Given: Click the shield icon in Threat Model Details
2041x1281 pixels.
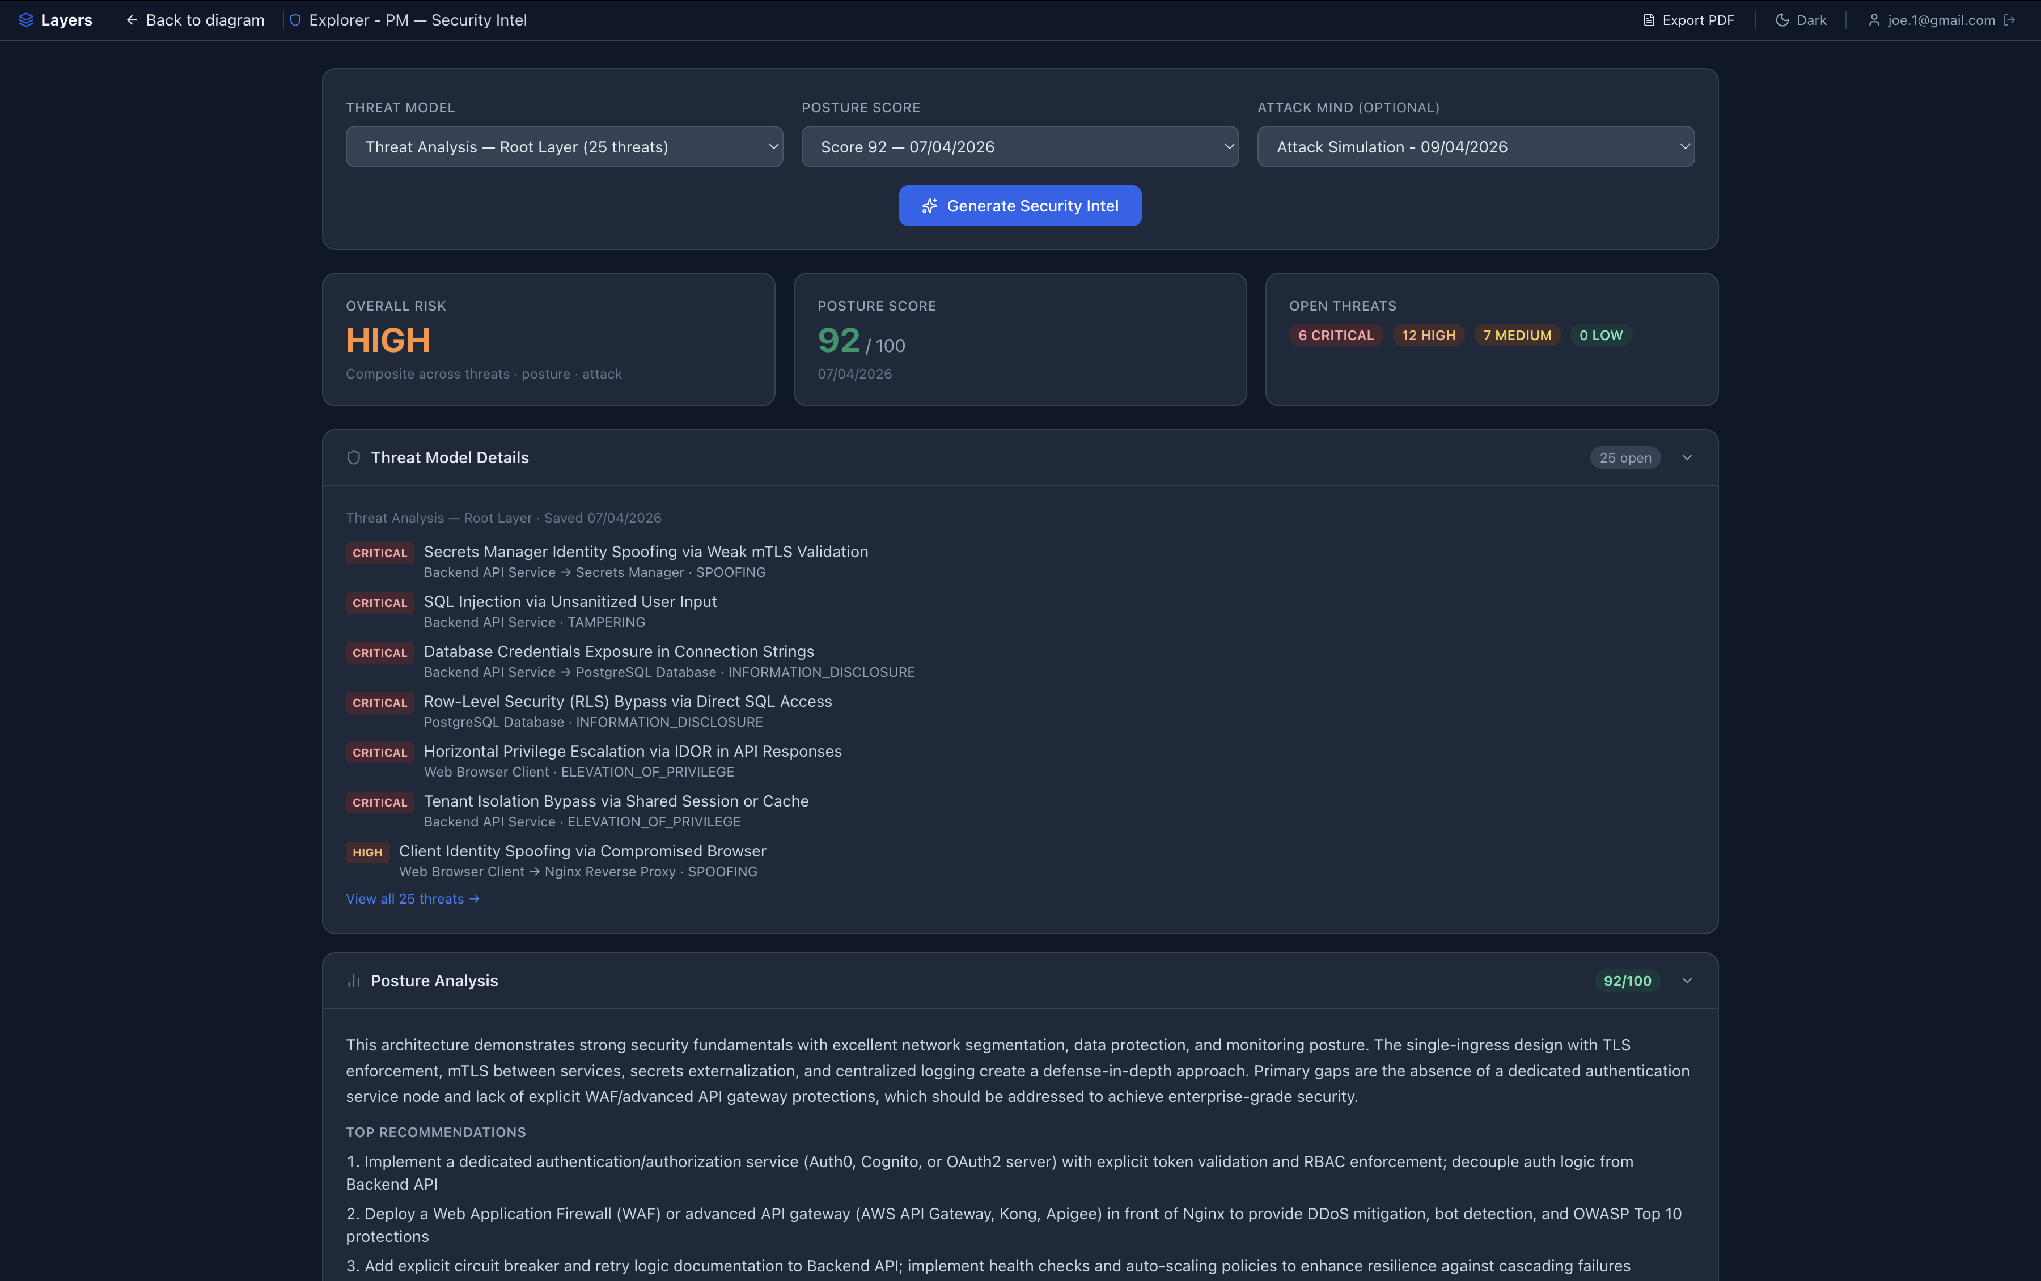Looking at the screenshot, I should click(x=353, y=457).
